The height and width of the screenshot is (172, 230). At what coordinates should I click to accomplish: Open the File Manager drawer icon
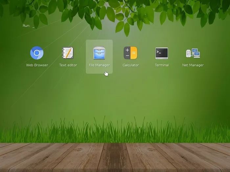[x=99, y=53]
